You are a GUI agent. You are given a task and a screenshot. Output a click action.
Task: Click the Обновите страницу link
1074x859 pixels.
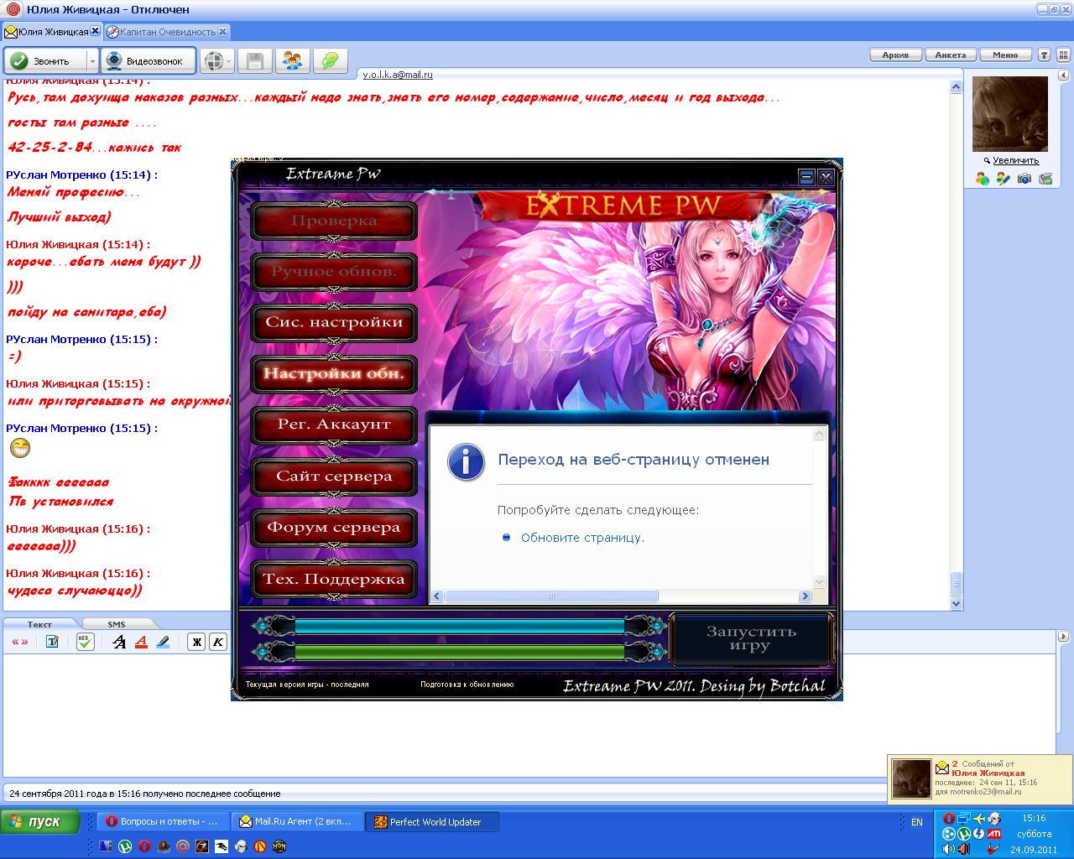coord(583,538)
